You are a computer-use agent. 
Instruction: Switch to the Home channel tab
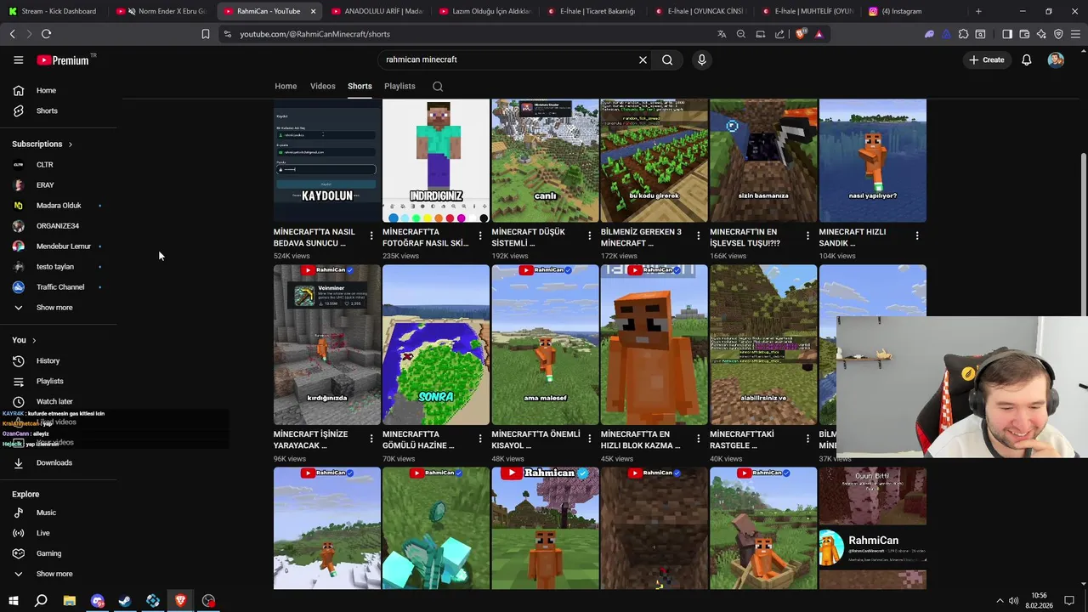pos(286,86)
